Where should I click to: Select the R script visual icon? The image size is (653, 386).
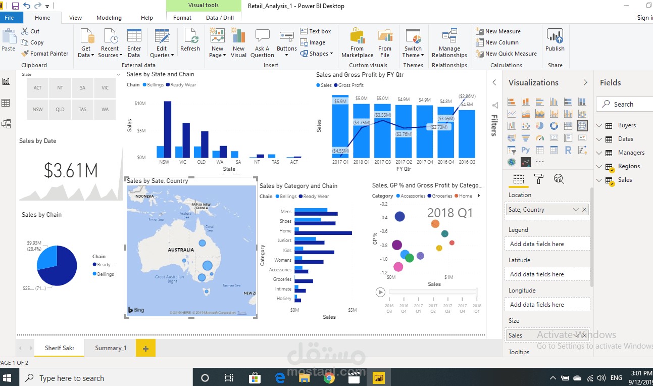click(568, 150)
